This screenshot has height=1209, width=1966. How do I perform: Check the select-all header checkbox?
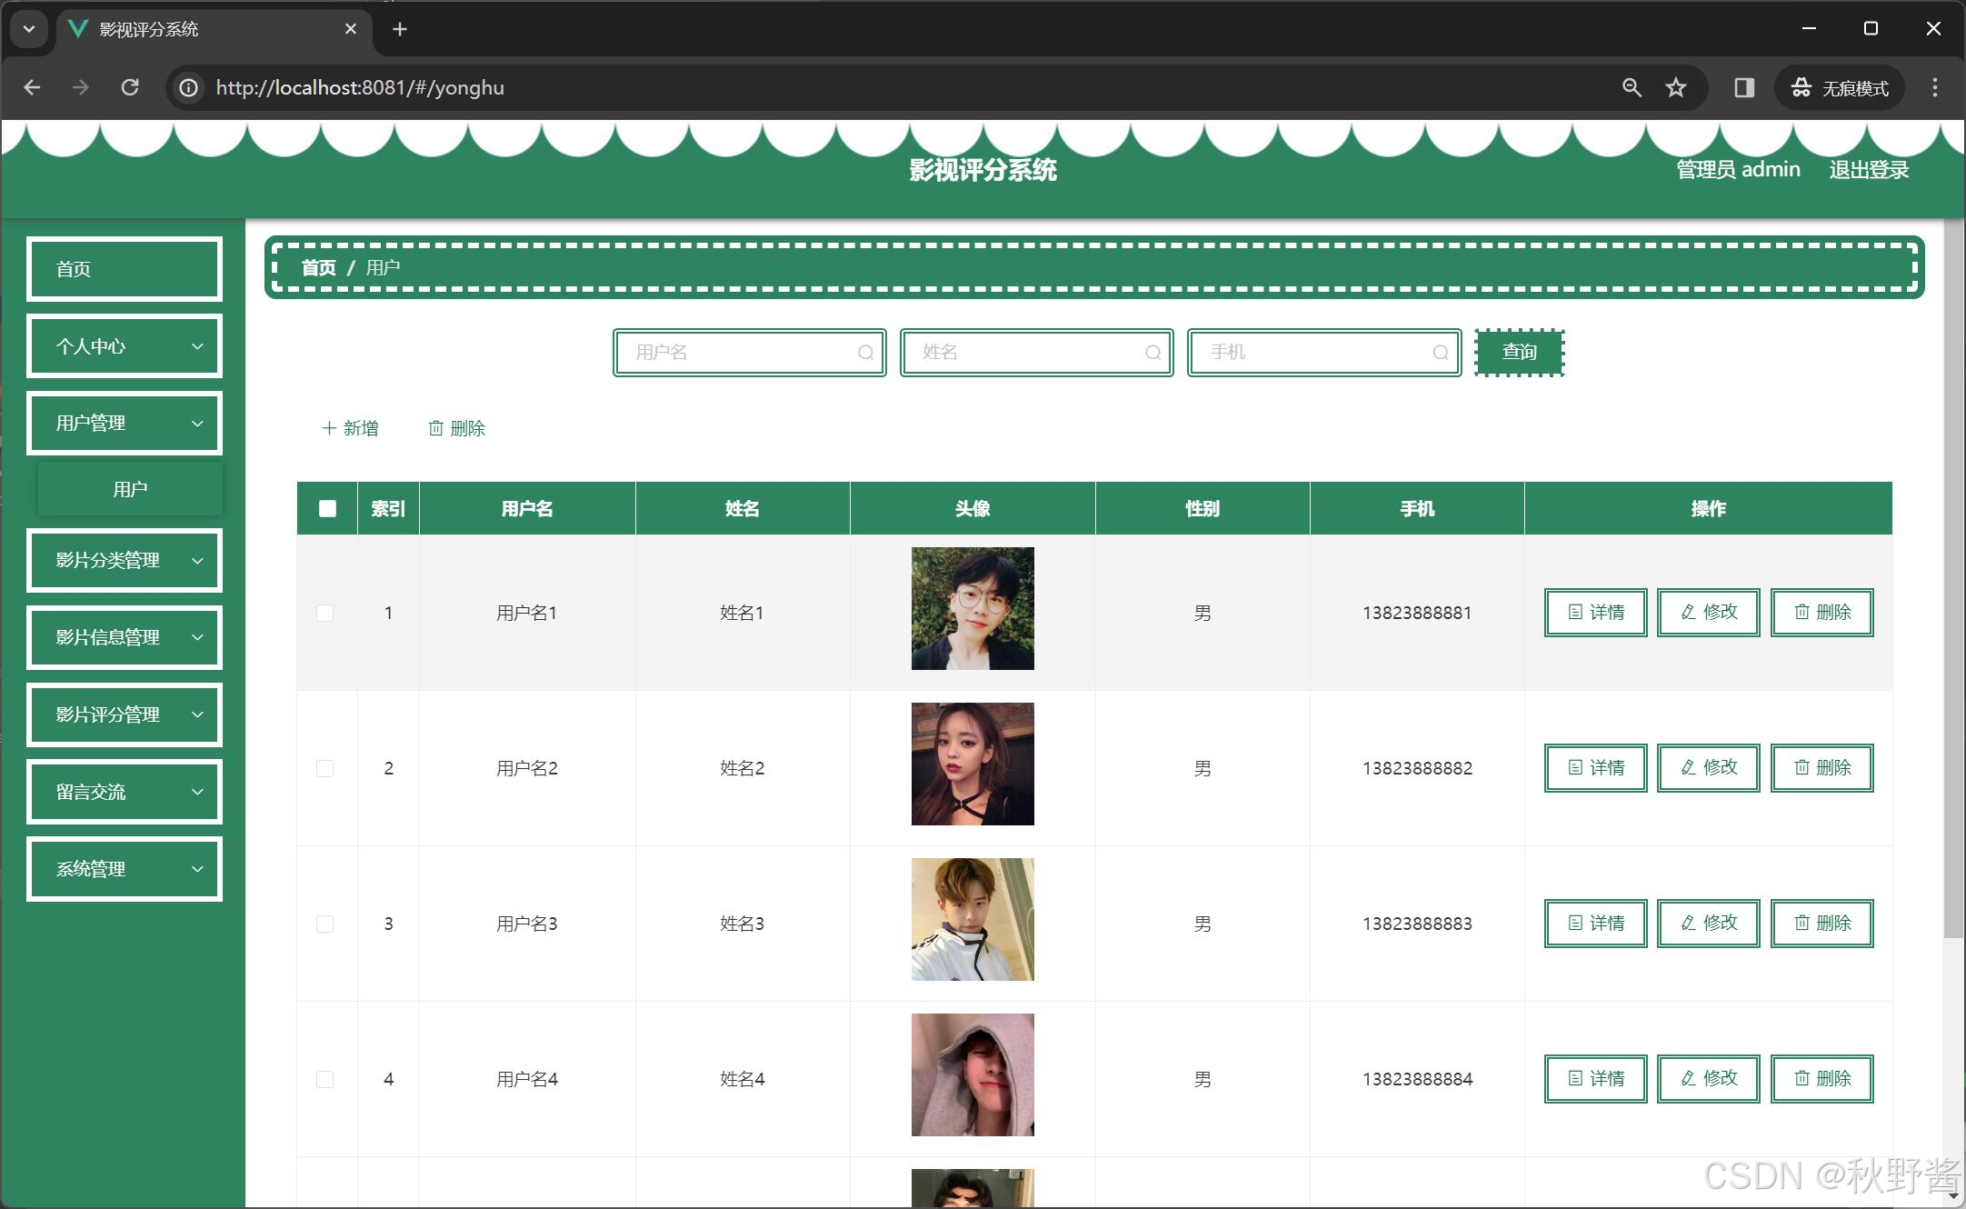click(327, 509)
